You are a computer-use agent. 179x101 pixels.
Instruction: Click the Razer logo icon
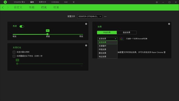[x=5, y=2]
